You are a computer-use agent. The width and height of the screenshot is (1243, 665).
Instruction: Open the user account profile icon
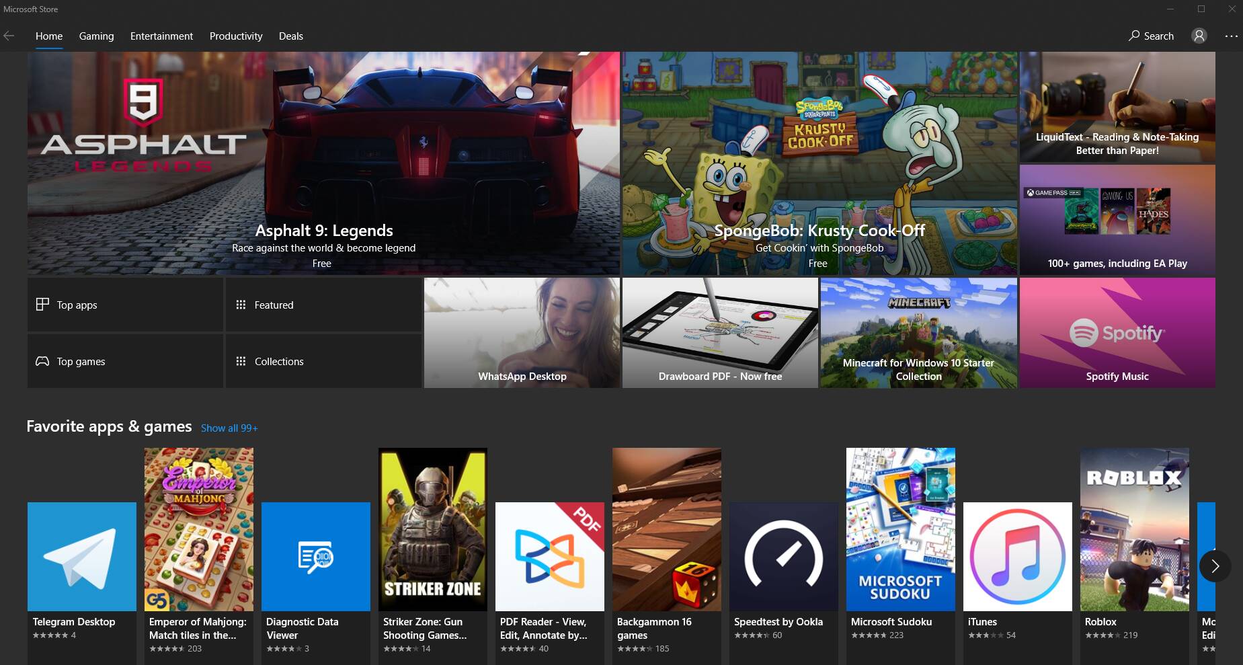[x=1199, y=36]
